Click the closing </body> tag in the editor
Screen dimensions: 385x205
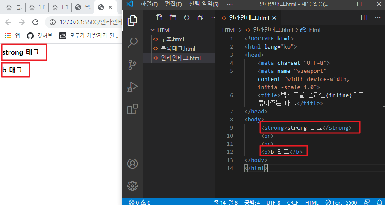pyautogui.click(x=256, y=160)
